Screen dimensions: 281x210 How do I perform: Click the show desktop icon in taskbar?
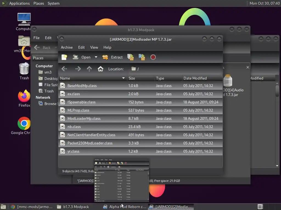click(3, 207)
